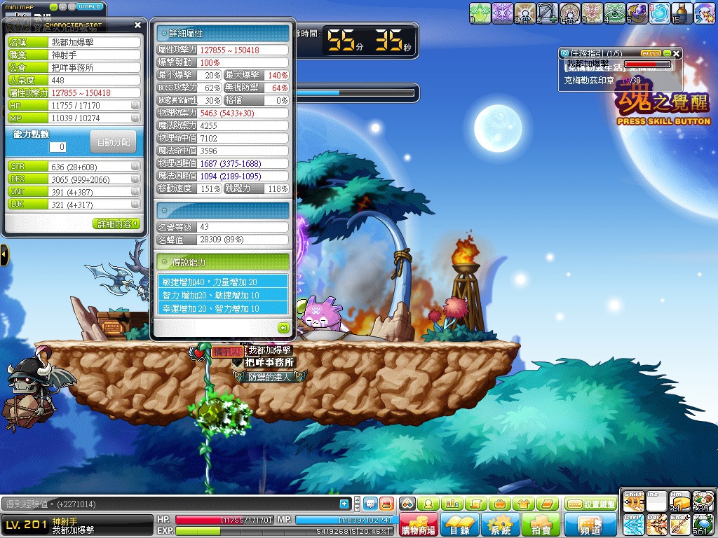Use the End quickslot arrow skill
Image resolution: width=718 pixels, height=538 pixels.
coord(679,524)
